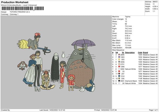
Task: Click the 'N#' column header
Action: 117,53
